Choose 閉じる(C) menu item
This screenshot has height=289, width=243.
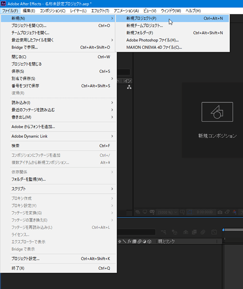[58, 57]
